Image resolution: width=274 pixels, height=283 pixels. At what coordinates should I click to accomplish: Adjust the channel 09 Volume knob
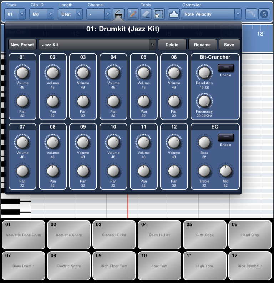(83, 142)
